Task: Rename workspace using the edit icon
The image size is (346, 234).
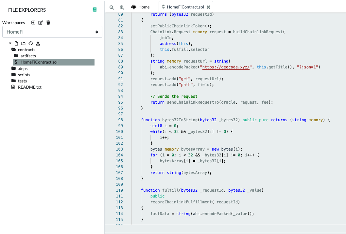Action: pos(41,22)
